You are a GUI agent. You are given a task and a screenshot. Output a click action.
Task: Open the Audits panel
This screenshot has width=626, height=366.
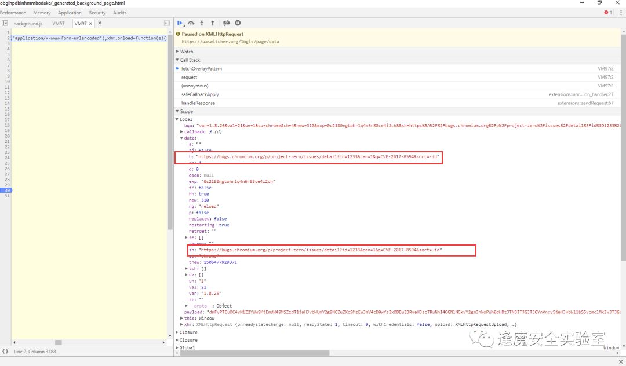pos(120,13)
